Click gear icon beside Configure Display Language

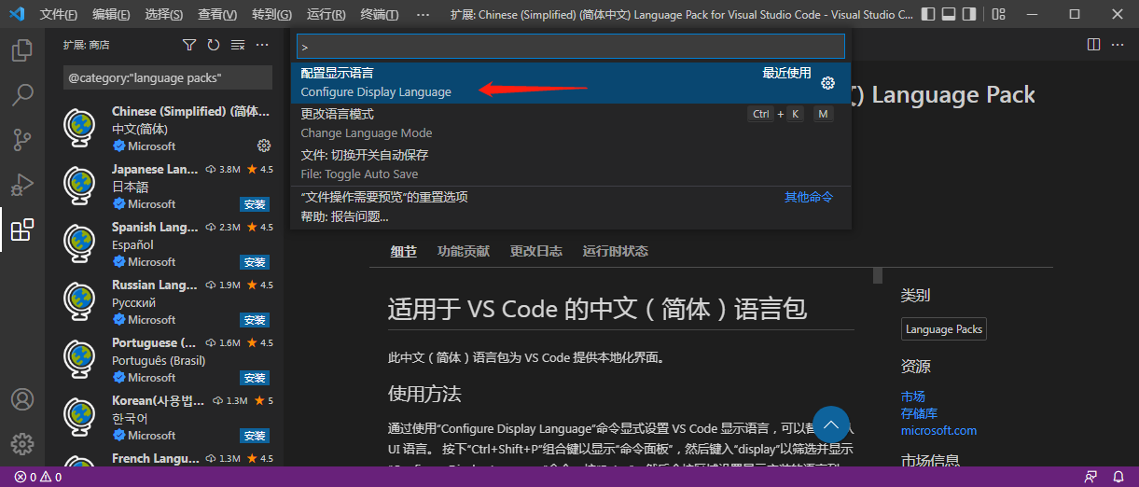pyautogui.click(x=827, y=83)
